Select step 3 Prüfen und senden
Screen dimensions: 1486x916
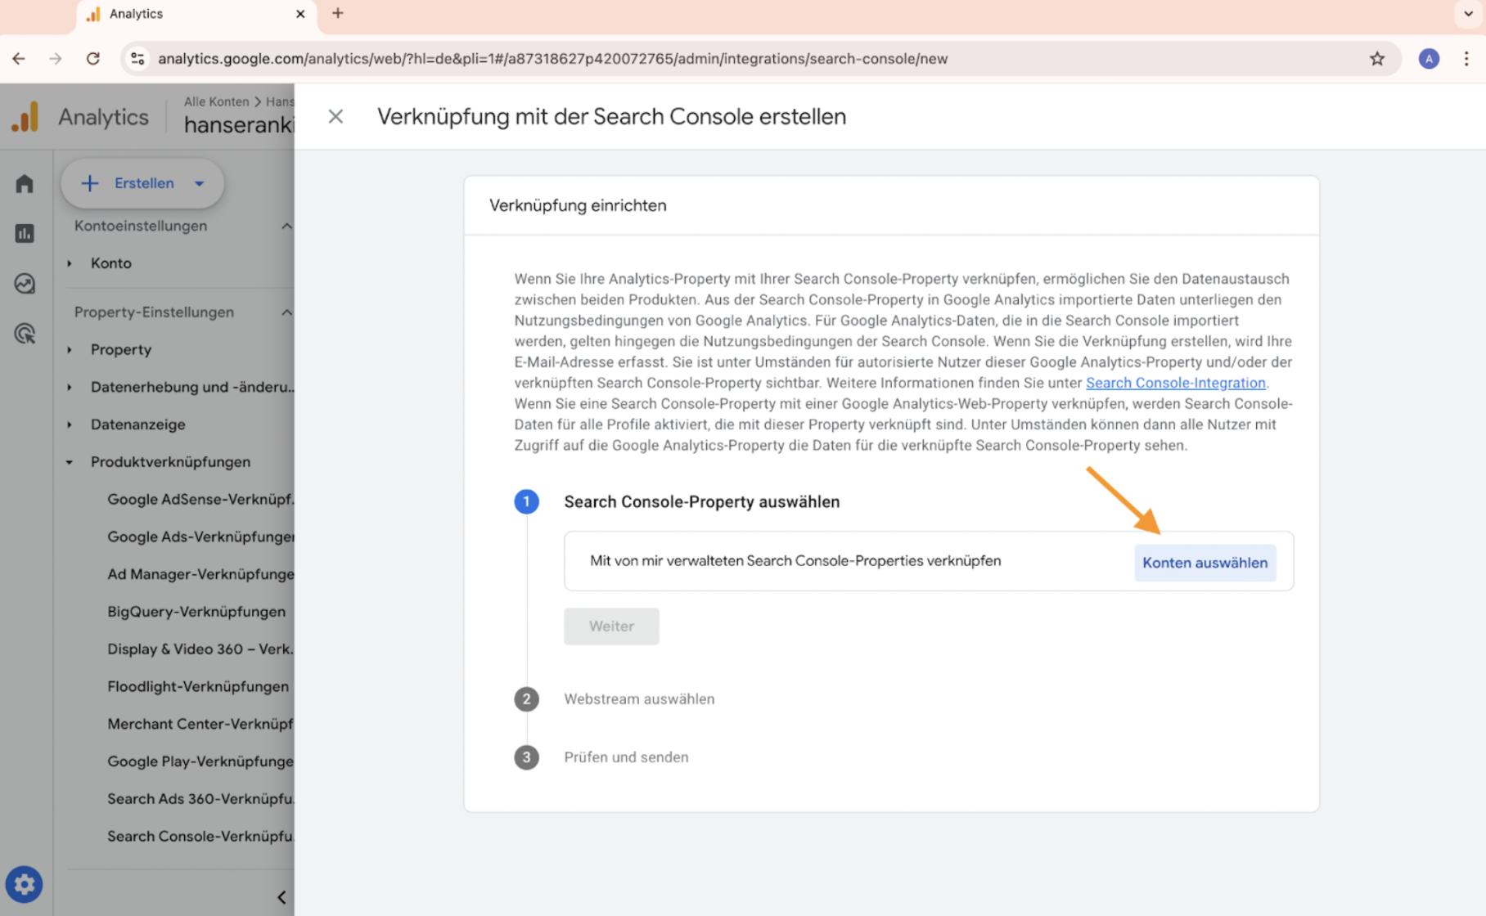625,757
